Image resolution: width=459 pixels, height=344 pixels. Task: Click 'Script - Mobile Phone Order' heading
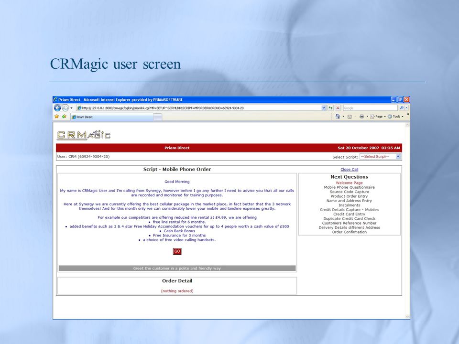pos(177,169)
